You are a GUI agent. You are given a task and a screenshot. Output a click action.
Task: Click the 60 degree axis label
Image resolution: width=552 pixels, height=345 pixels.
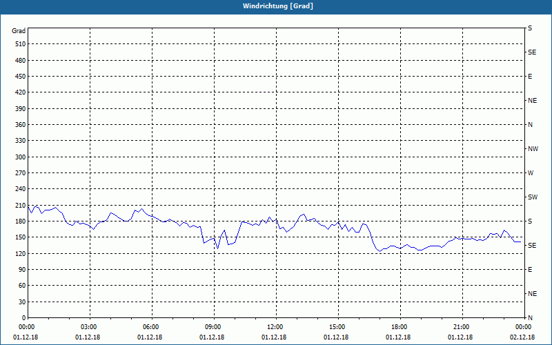(x=22, y=286)
